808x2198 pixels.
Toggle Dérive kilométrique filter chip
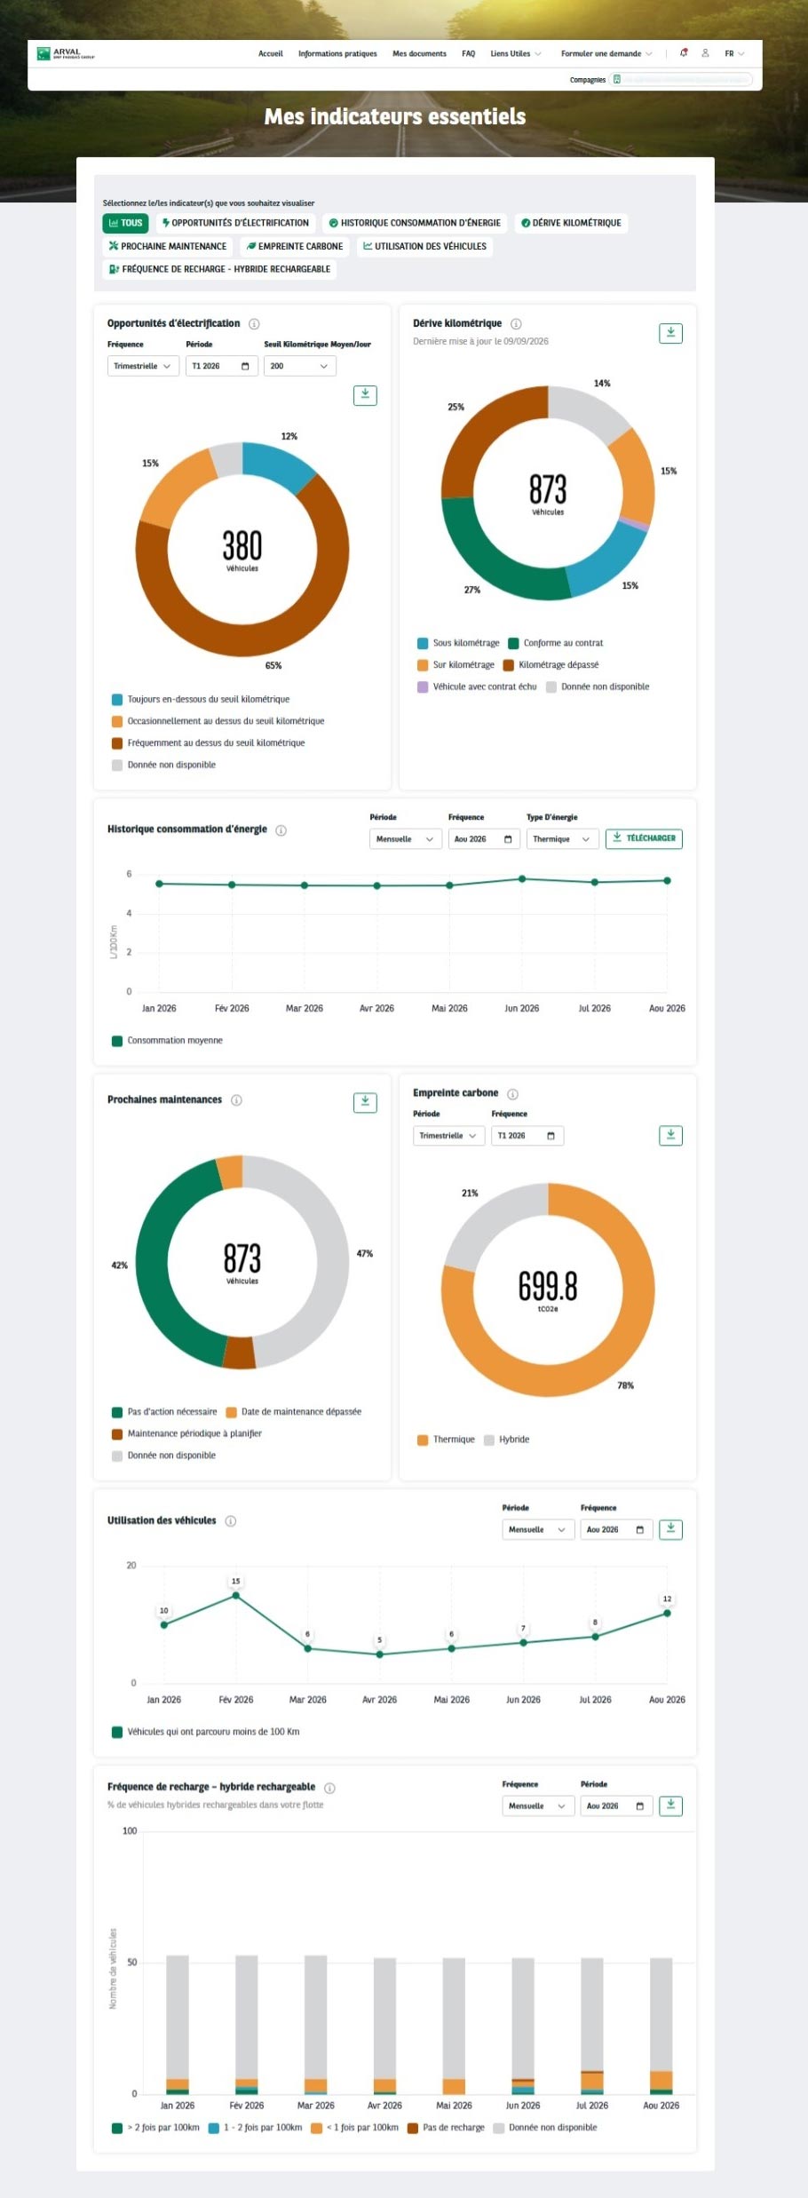571,223
